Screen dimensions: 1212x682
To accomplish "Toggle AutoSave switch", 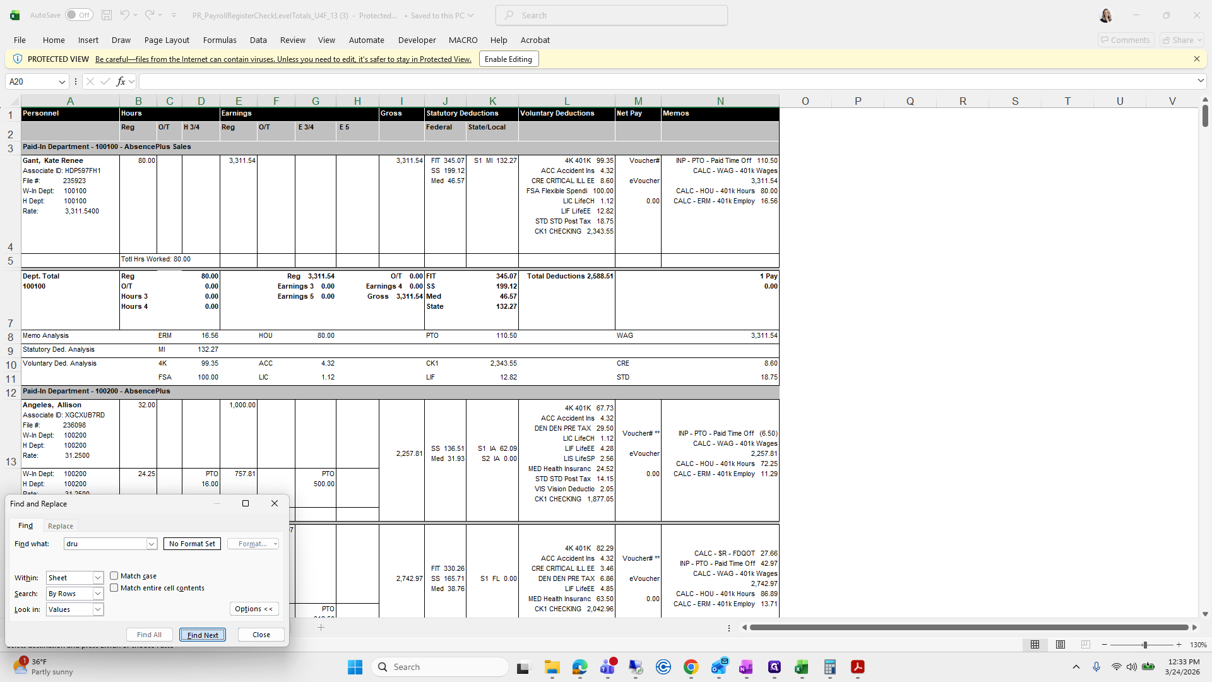I will point(79,15).
